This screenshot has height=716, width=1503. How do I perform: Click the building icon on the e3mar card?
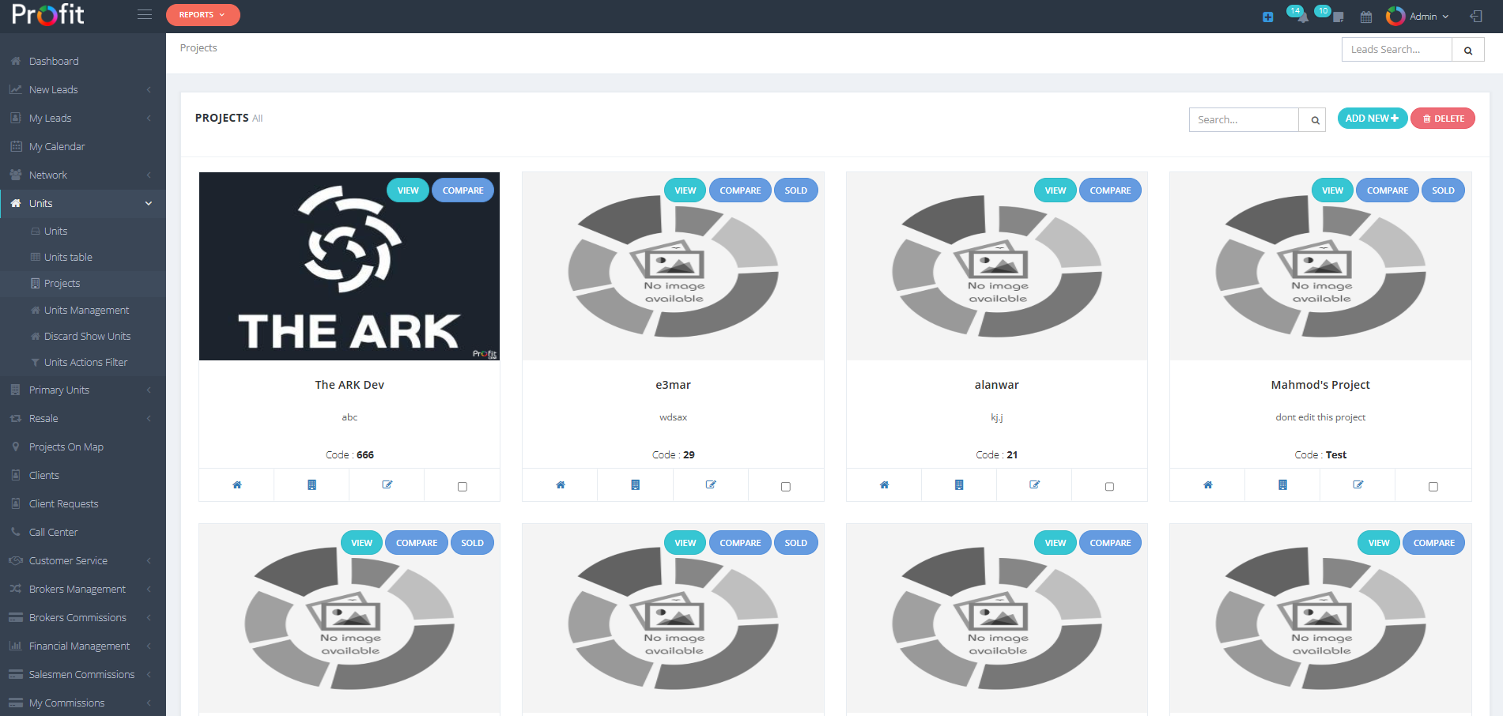tap(635, 484)
